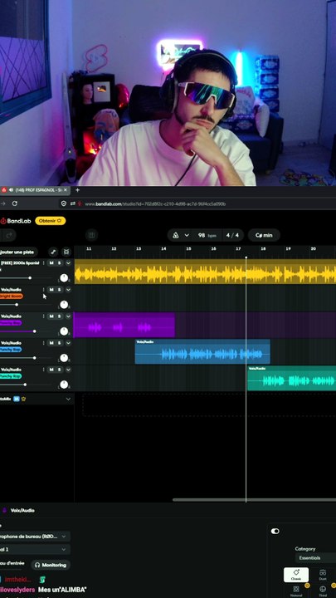Viewport: 336px width, 598px height.
Task: Click bar 20 on the timeline ruler
Action: [313, 248]
